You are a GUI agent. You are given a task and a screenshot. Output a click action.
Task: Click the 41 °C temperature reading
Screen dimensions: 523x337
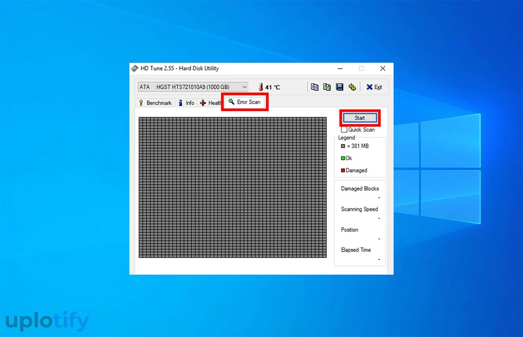pos(273,87)
